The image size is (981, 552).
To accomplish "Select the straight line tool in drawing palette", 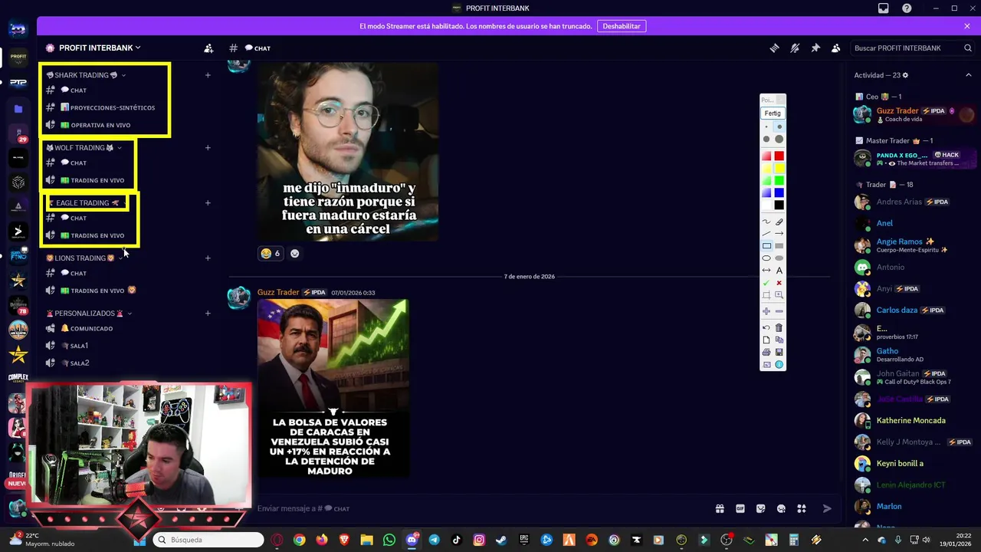I will click(766, 234).
